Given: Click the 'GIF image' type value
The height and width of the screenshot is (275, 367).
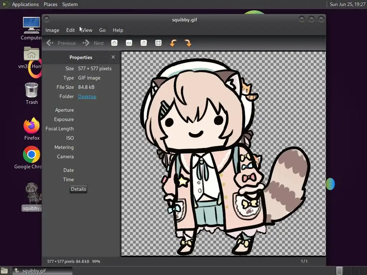Looking at the screenshot, I should point(89,78).
